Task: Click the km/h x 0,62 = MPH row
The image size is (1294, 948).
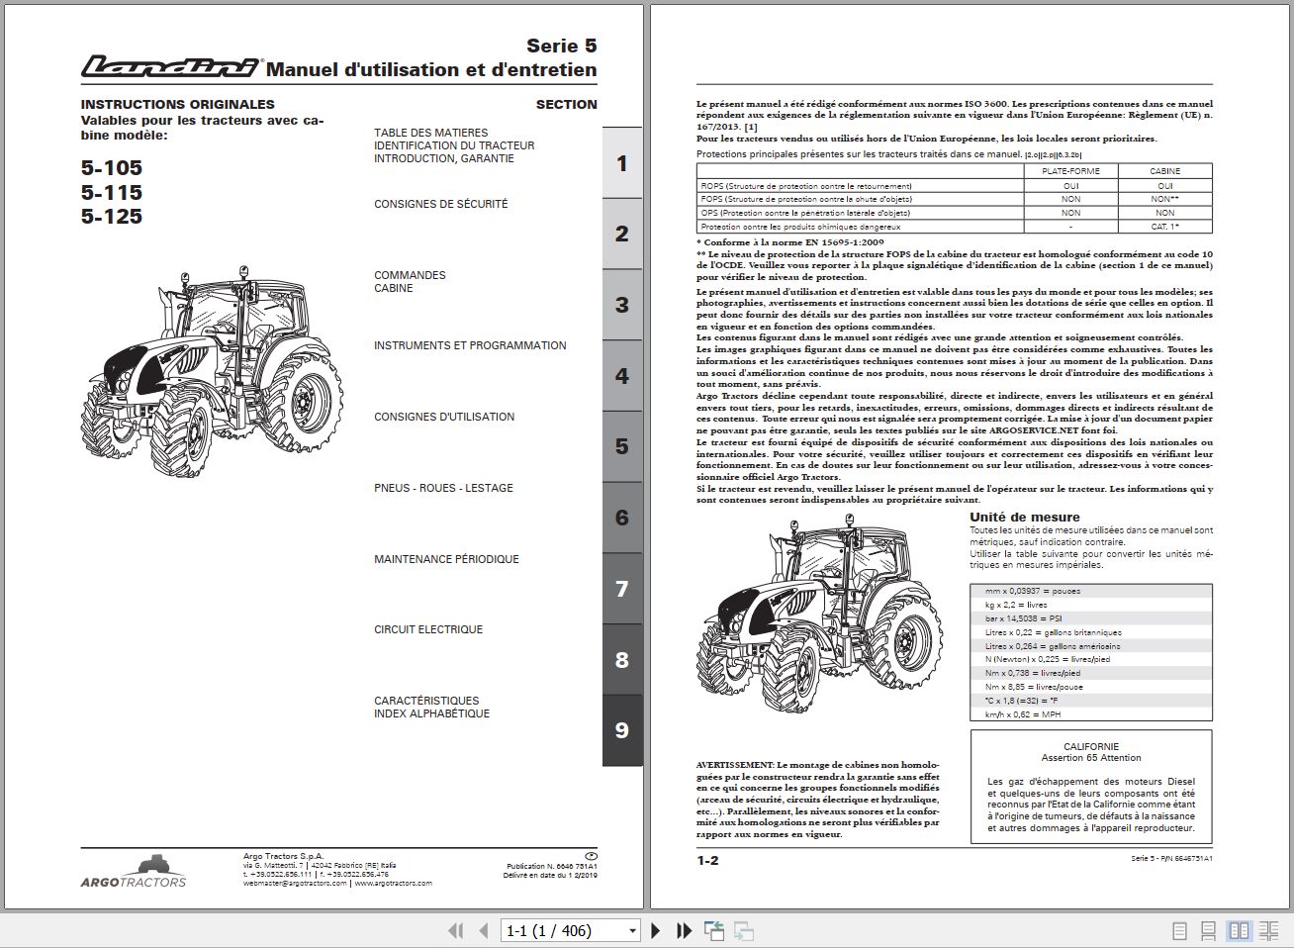Action: (1091, 714)
